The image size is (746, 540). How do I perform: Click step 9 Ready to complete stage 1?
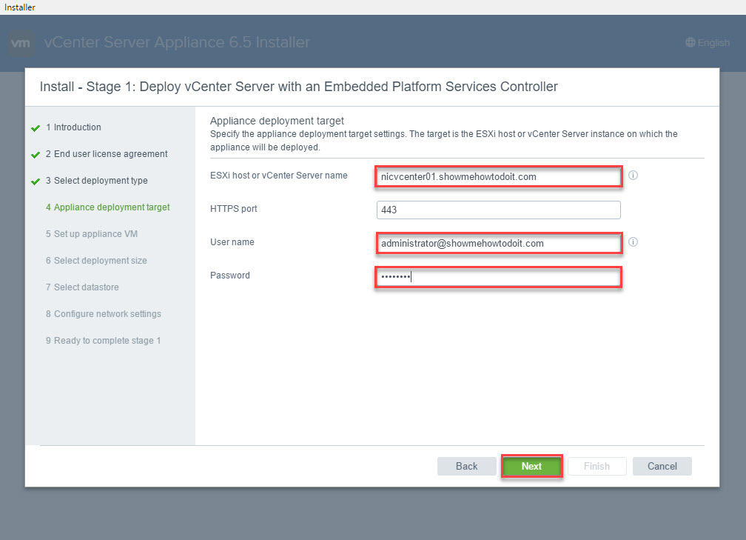[x=107, y=341]
